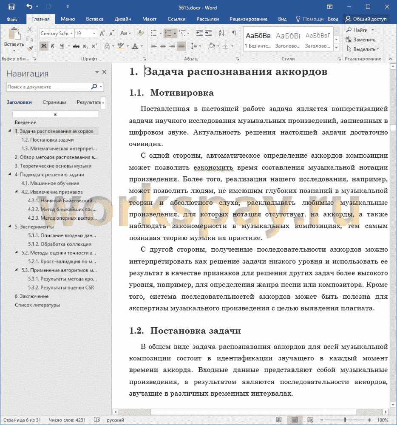Open the Вставка ribbon tab
This screenshot has height=425, width=397.
[95, 19]
